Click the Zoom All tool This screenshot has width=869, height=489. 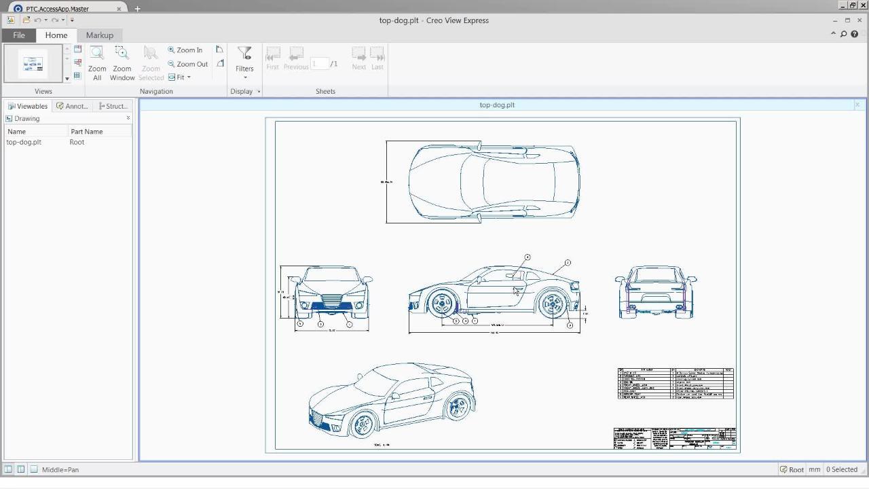pyautogui.click(x=97, y=63)
